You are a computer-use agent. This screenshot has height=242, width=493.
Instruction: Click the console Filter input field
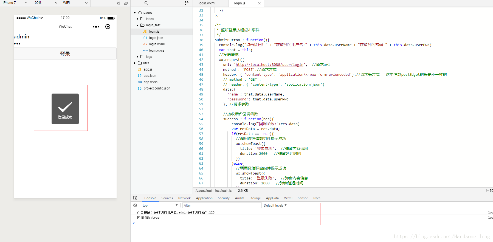pyautogui.click(x=222, y=205)
